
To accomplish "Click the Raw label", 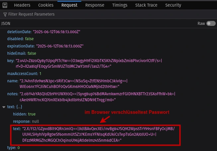I will 201,24.
